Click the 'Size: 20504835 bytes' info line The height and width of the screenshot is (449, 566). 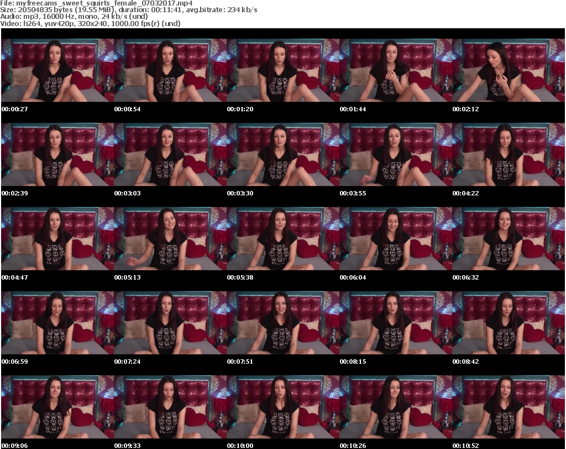[x=128, y=10]
